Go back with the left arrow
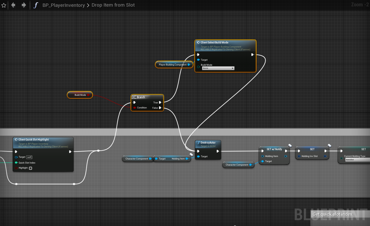This screenshot has height=226, width=370. 13,5
